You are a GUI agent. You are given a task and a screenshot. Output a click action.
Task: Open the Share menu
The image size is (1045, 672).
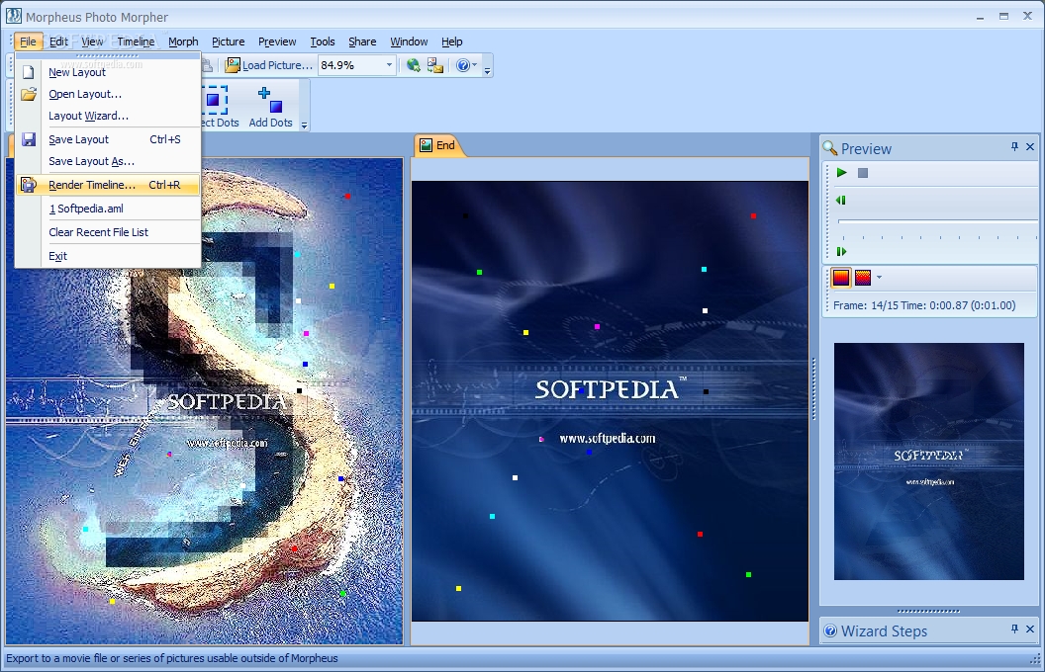tap(362, 42)
